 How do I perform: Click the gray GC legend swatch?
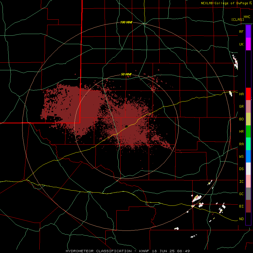tap(248, 194)
